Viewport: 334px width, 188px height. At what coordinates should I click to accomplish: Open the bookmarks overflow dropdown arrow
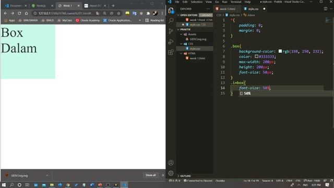tap(140, 20)
